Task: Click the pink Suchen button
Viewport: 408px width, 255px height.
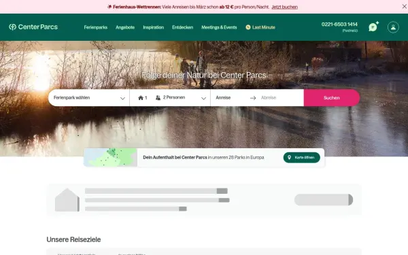Action: pyautogui.click(x=332, y=98)
